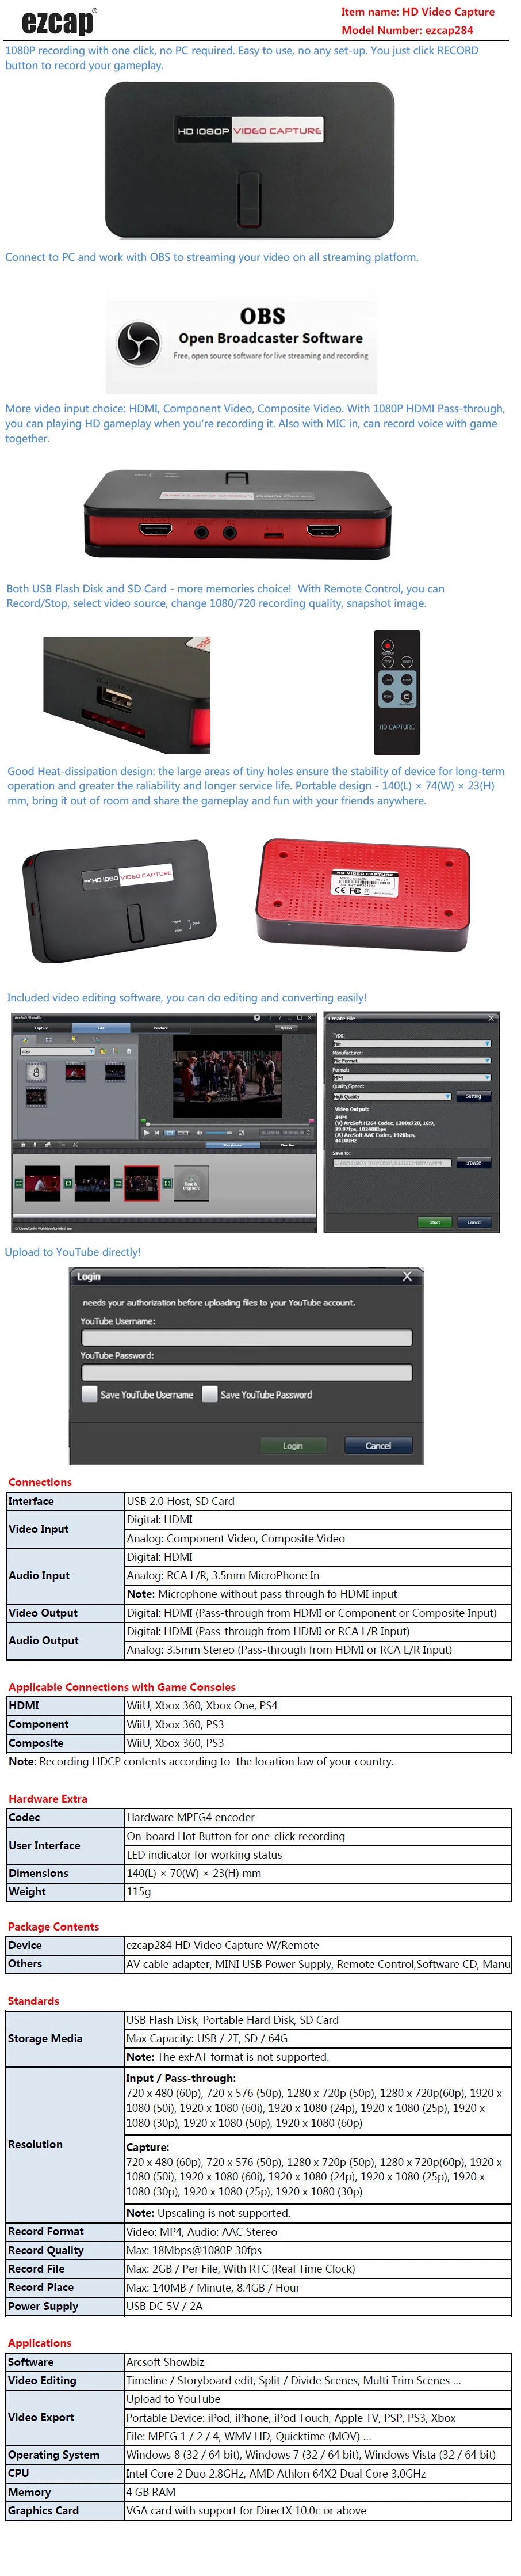The image size is (521, 2576).
Task: Check the Save YouTube Password box
Action: 209,1394
